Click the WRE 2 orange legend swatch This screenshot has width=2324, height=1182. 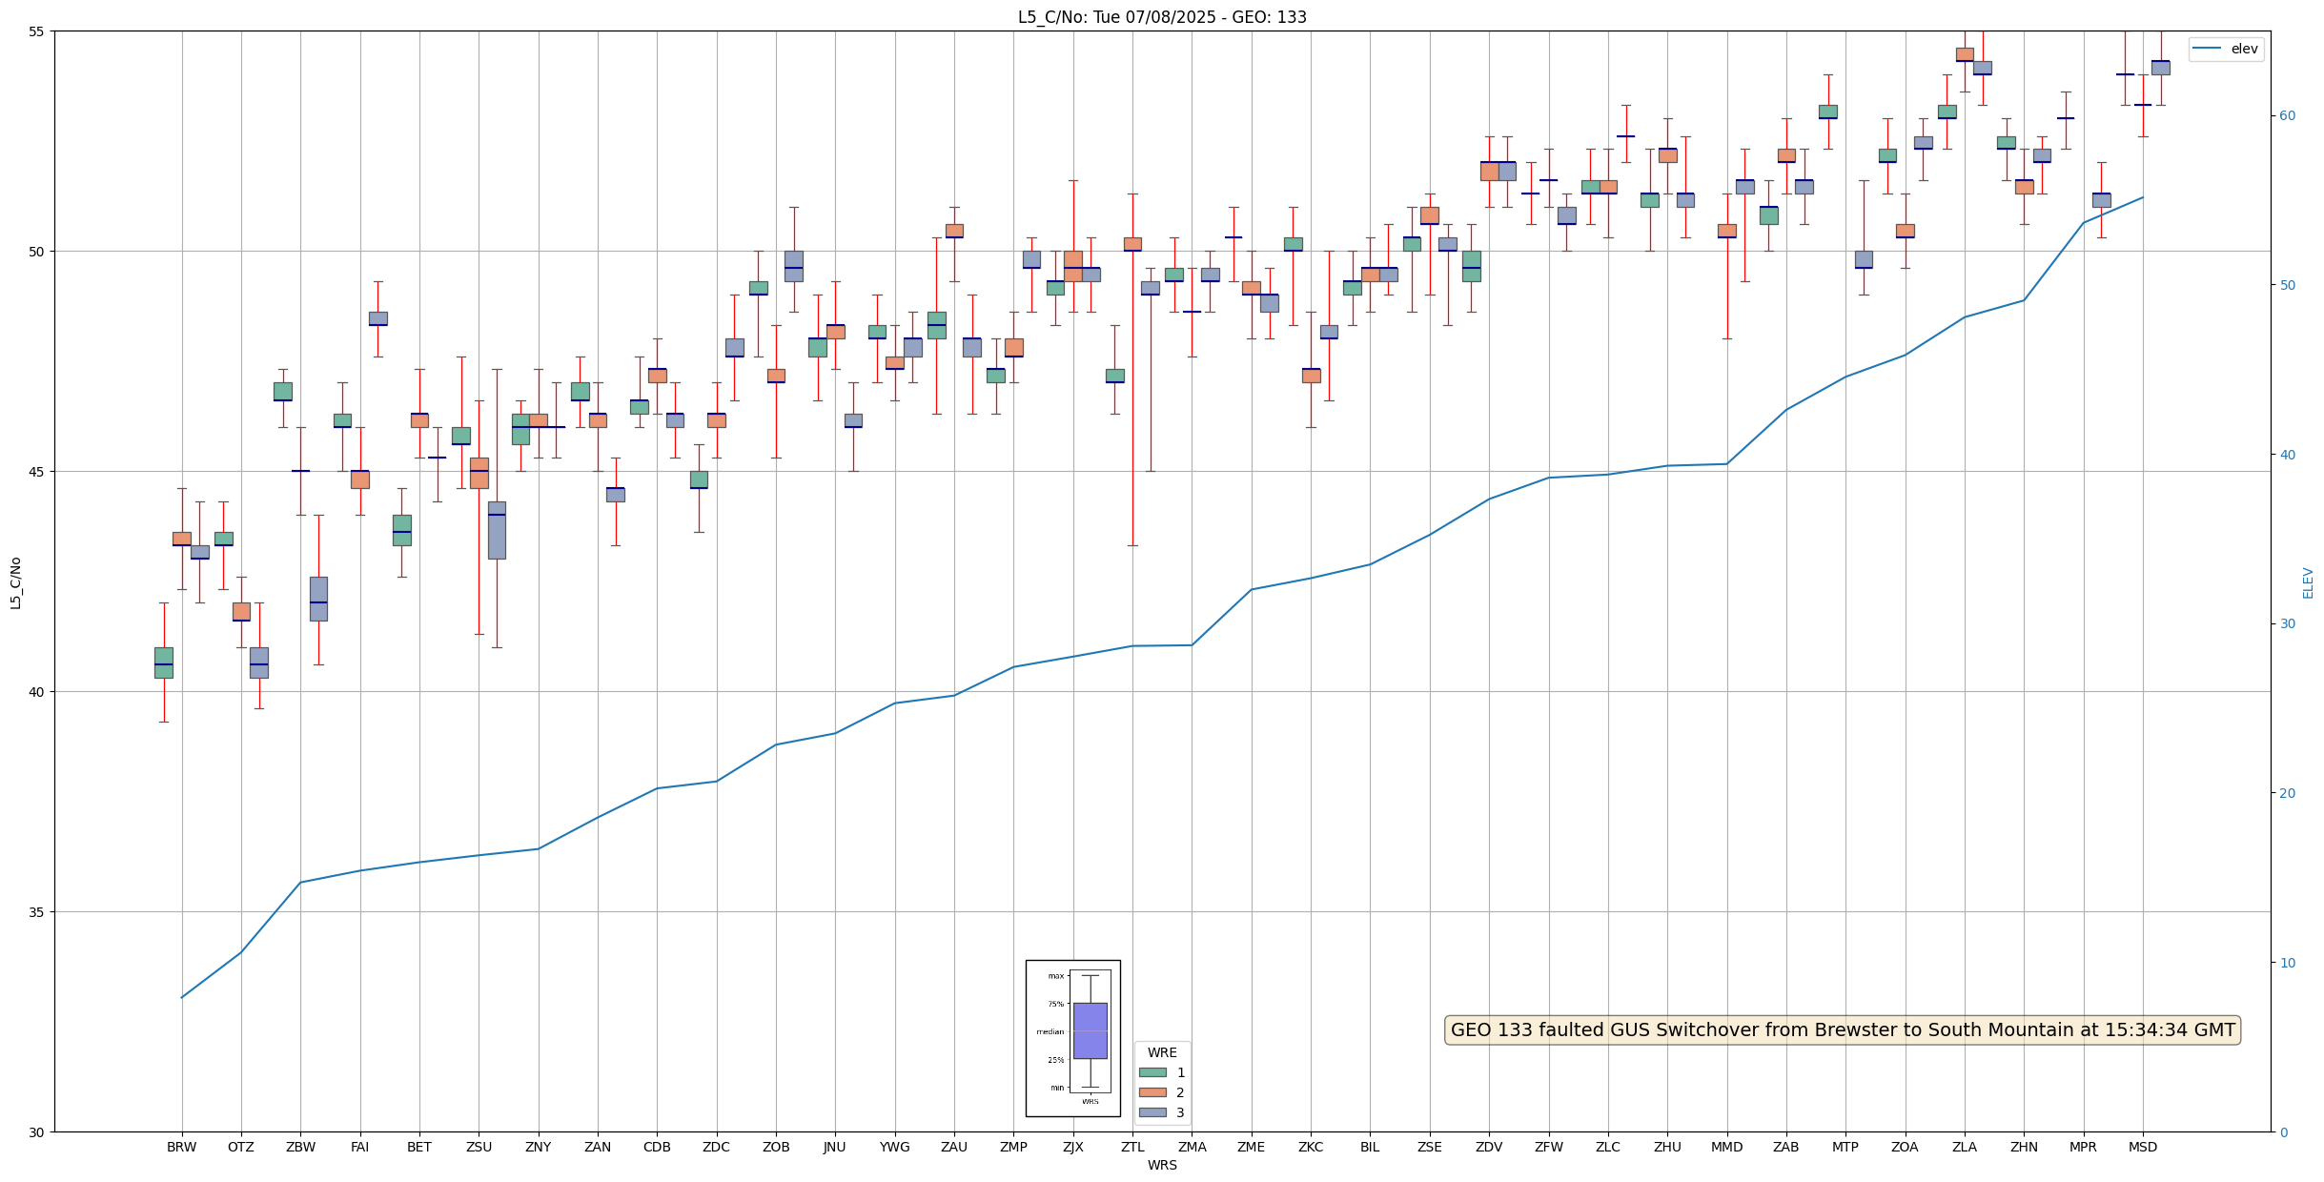1152,1092
